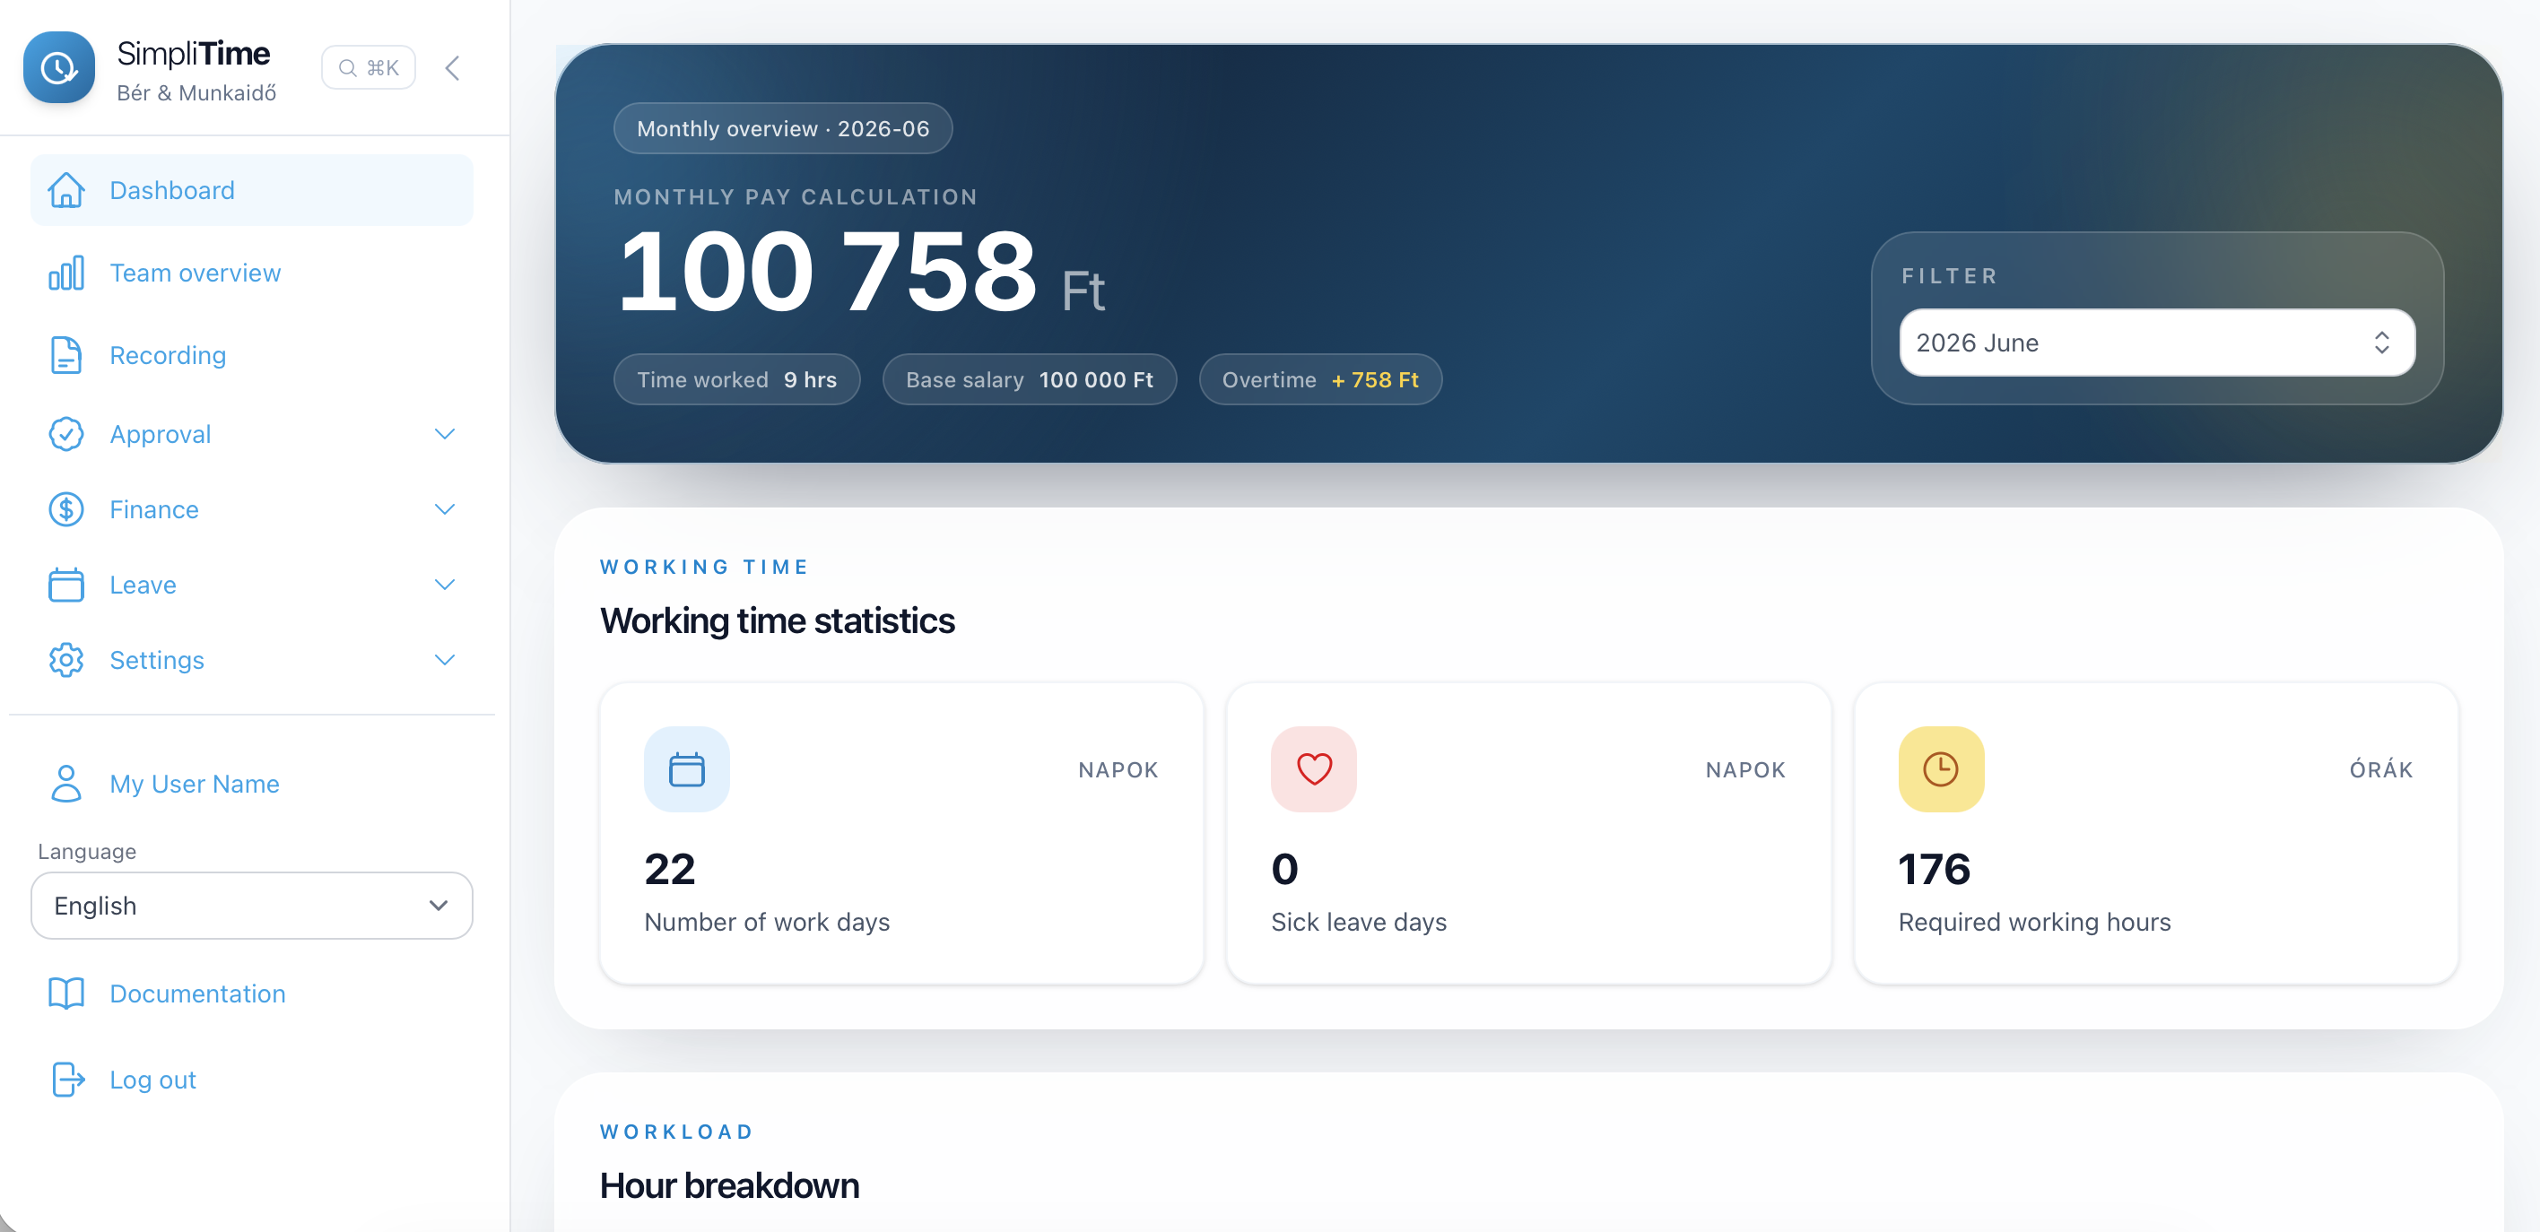Click the red heart sick leave icon
This screenshot has width=2540, height=1232.
(1313, 768)
